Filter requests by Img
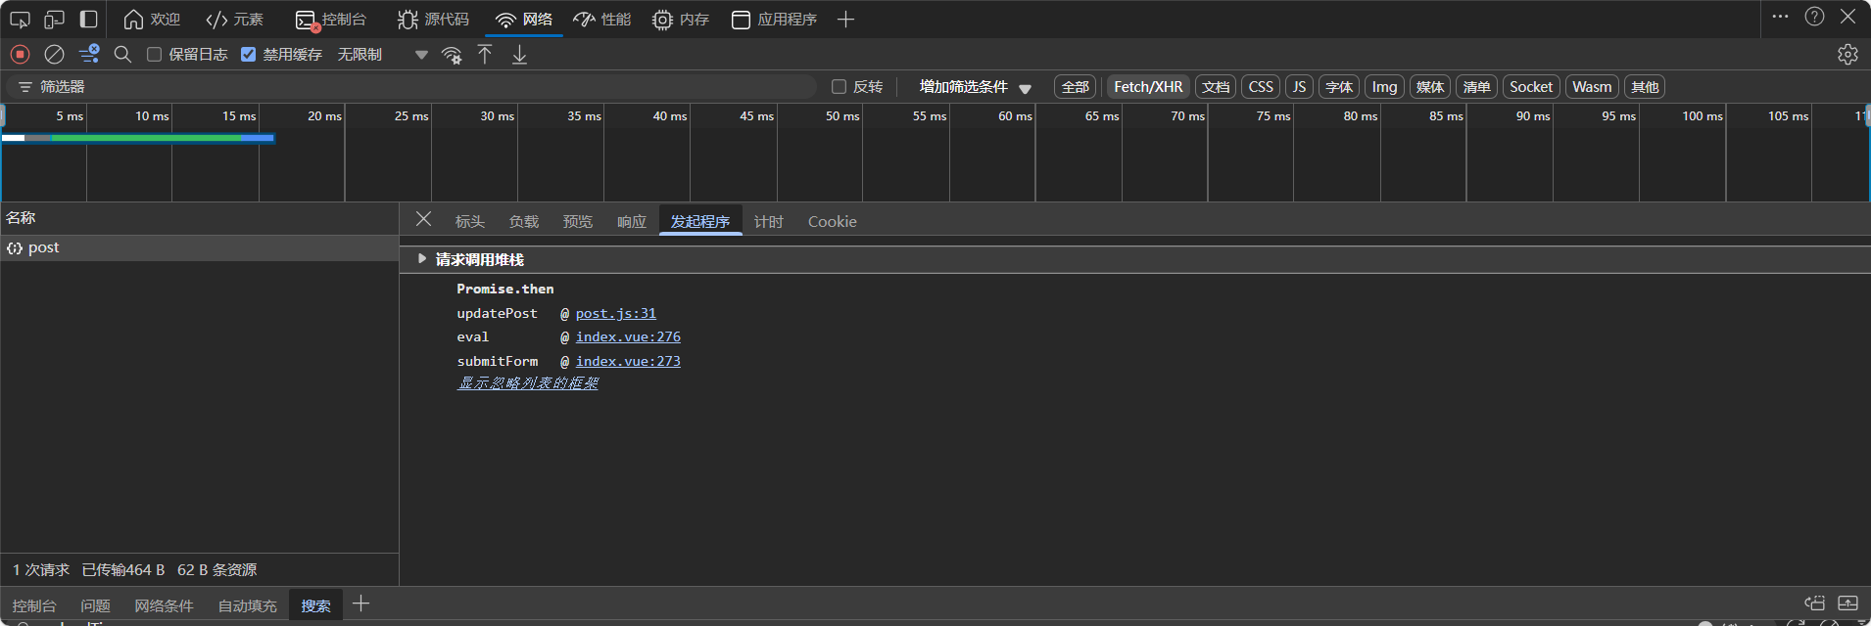 click(x=1384, y=87)
